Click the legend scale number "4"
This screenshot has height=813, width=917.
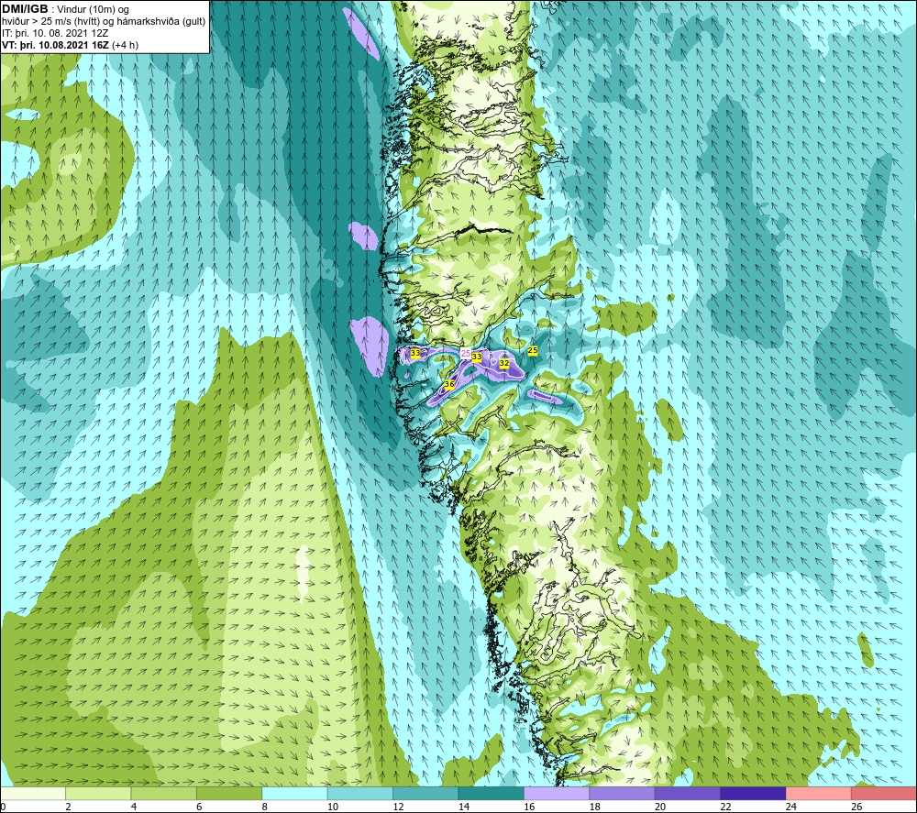click(134, 807)
